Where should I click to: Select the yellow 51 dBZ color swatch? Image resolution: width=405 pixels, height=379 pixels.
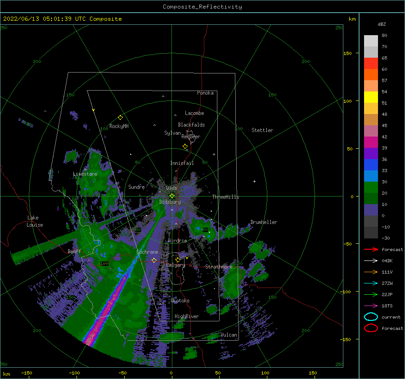(x=371, y=97)
